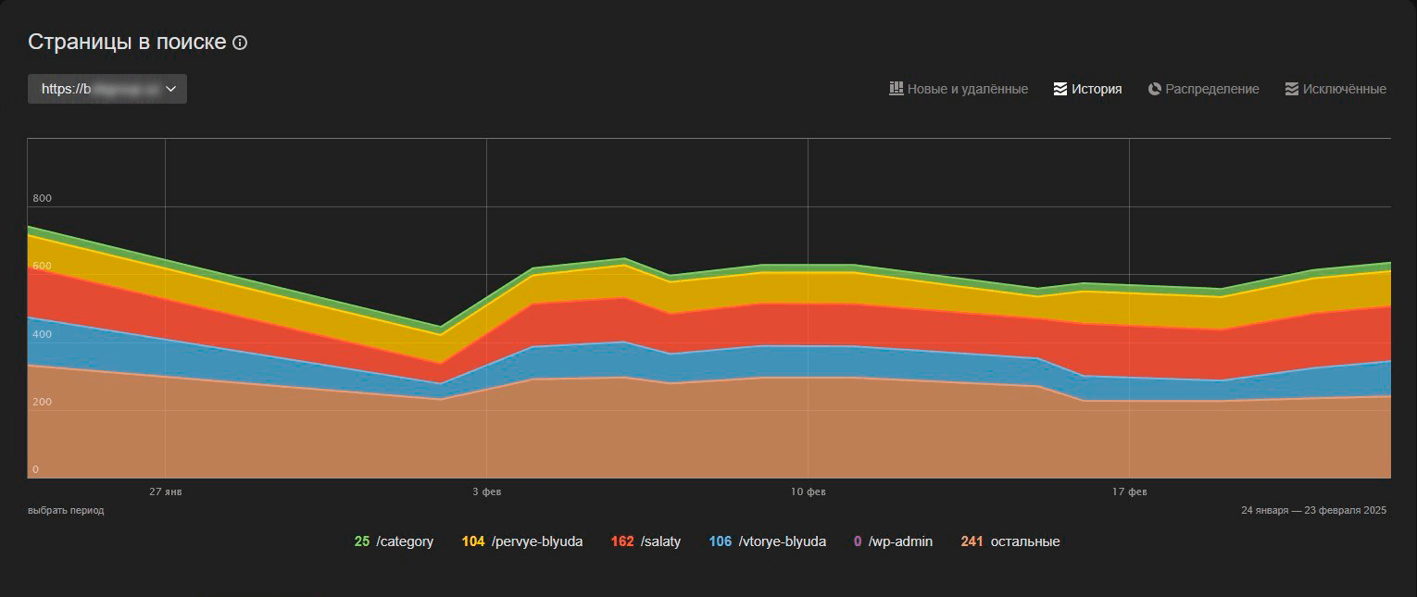Switch to Исключённые tab
The width and height of the screenshot is (1417, 597).
coord(1335,89)
